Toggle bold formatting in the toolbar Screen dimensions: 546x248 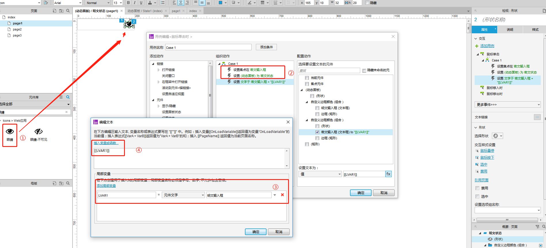coord(128,3)
